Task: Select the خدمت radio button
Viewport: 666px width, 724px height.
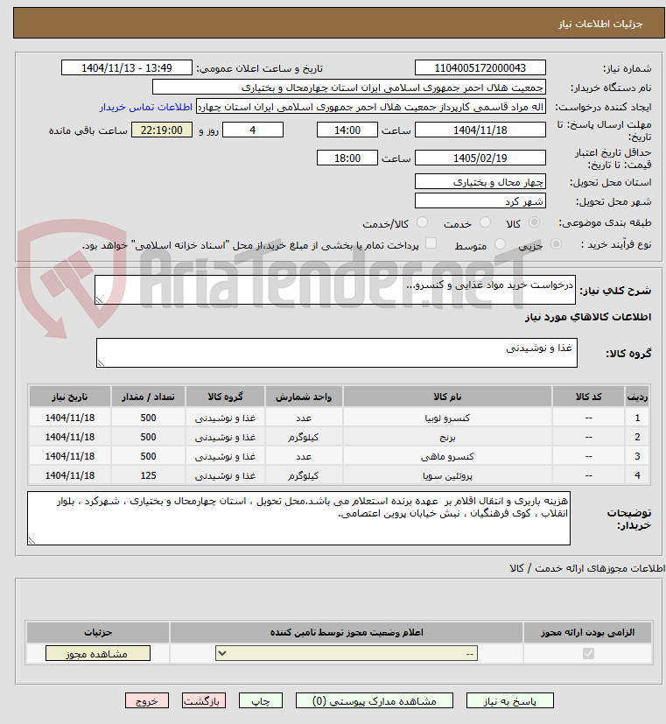Action: [485, 222]
